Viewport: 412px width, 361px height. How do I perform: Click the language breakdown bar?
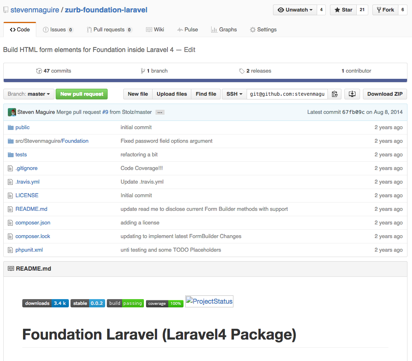coord(205,80)
